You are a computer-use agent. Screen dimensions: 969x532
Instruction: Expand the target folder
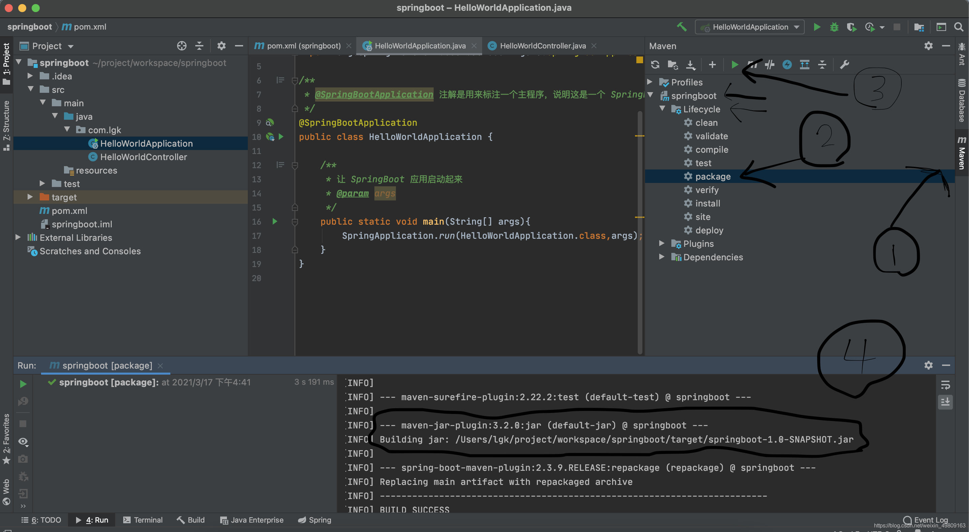(x=30, y=197)
